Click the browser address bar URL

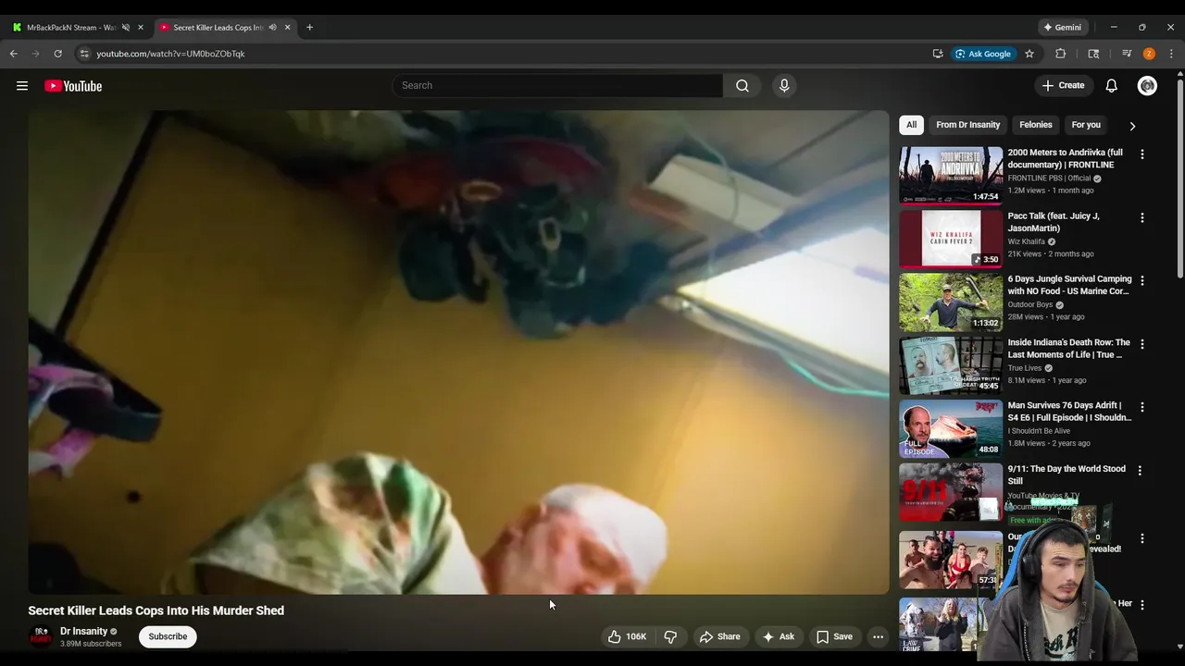170,54
